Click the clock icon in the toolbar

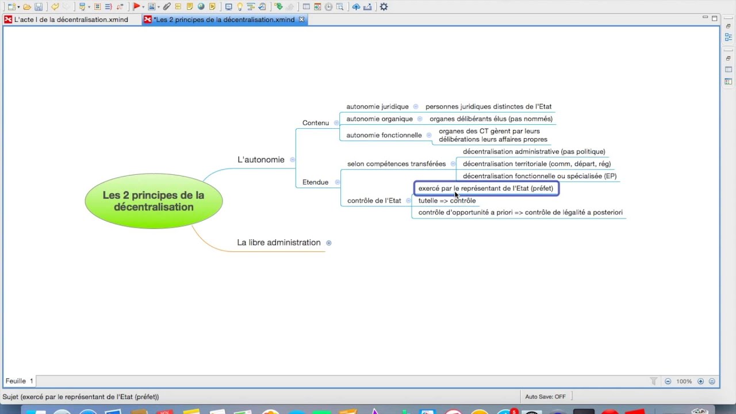coord(328,7)
